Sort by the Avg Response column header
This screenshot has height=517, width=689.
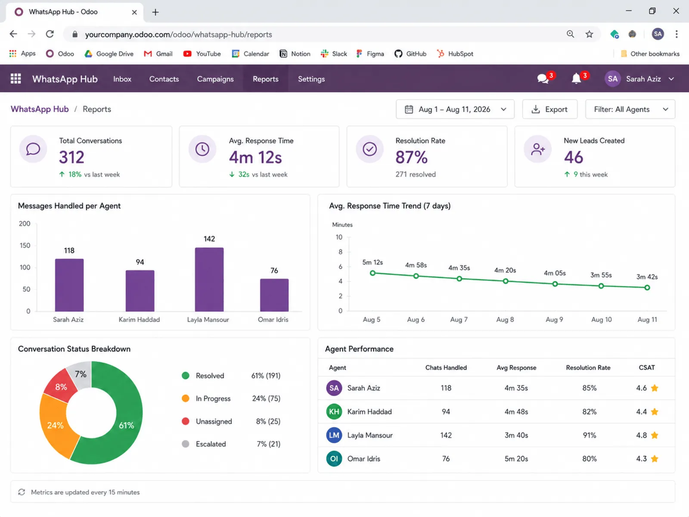click(516, 368)
